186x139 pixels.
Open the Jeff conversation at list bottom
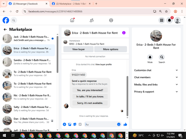28,130
